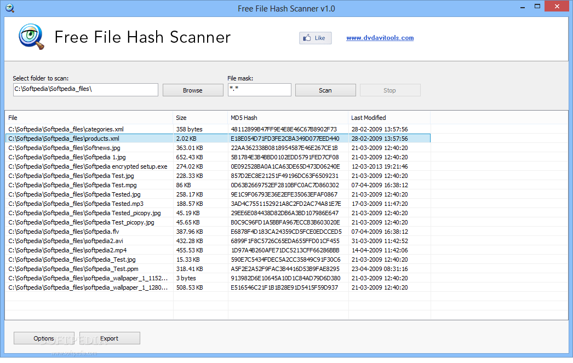Select the products.xml file row
Viewport: 573px width, 363px height.
point(218,139)
